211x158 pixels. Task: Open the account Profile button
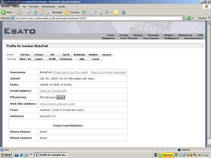click(52, 59)
